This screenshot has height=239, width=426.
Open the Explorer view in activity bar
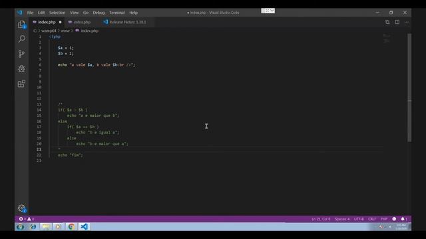[21, 25]
